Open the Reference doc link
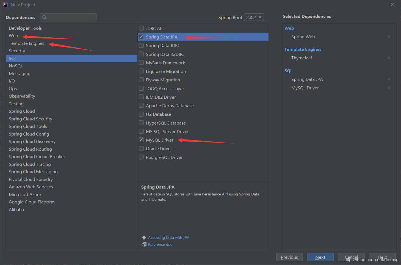The width and height of the screenshot is (401, 265). point(160,245)
